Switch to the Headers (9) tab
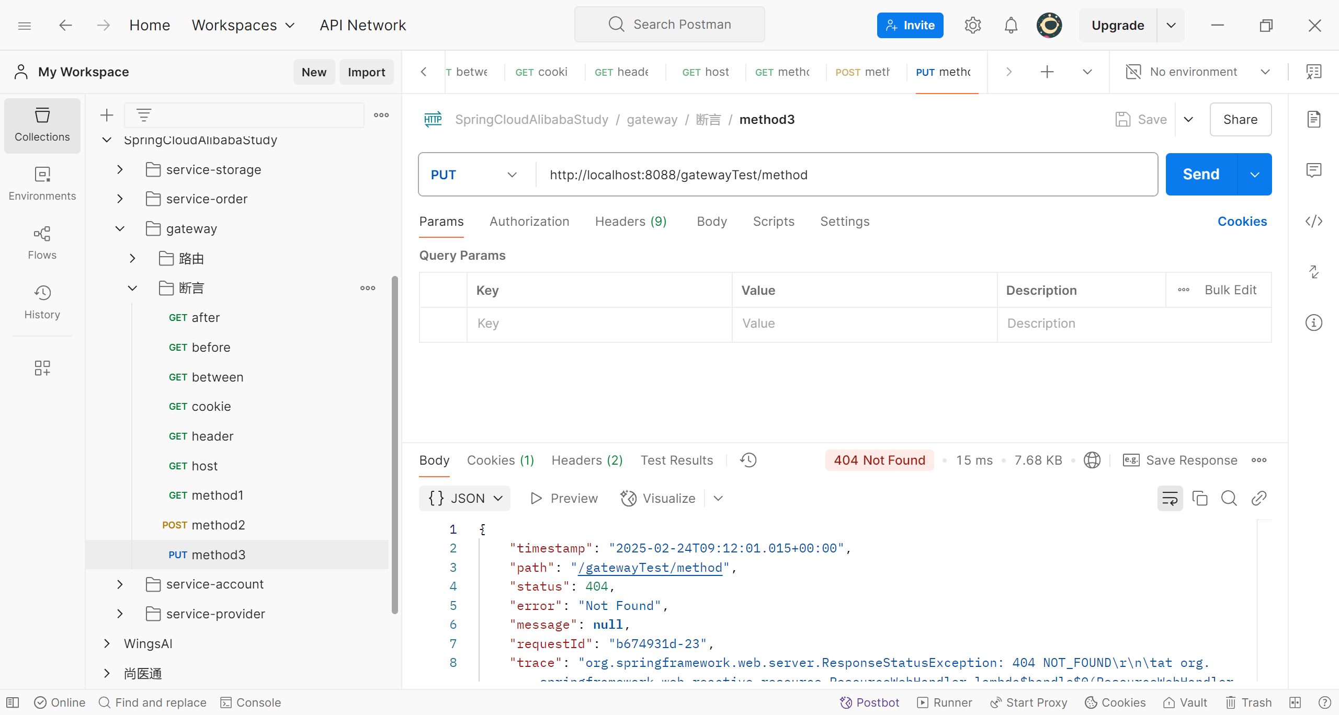Screen dimensions: 1339x715 click(630, 221)
